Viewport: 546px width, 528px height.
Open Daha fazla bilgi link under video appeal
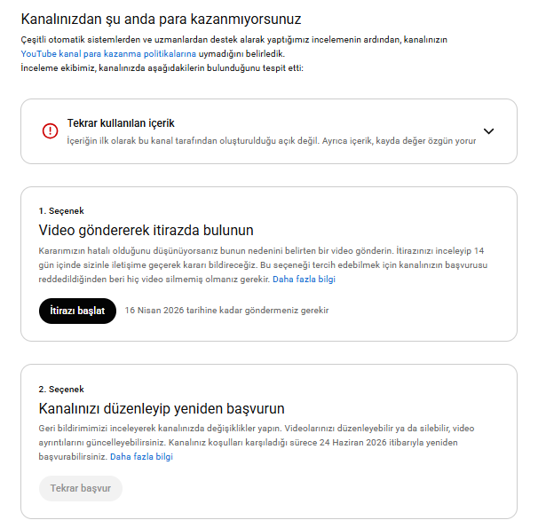pyautogui.click(x=304, y=280)
